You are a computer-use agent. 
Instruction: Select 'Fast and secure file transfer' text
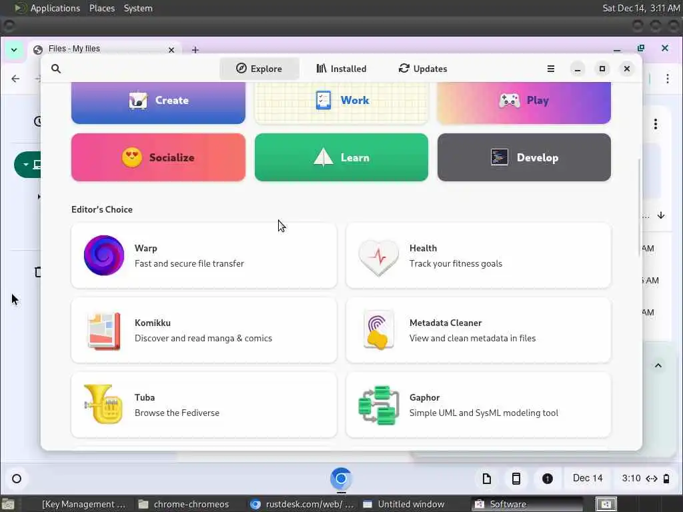pyautogui.click(x=189, y=263)
